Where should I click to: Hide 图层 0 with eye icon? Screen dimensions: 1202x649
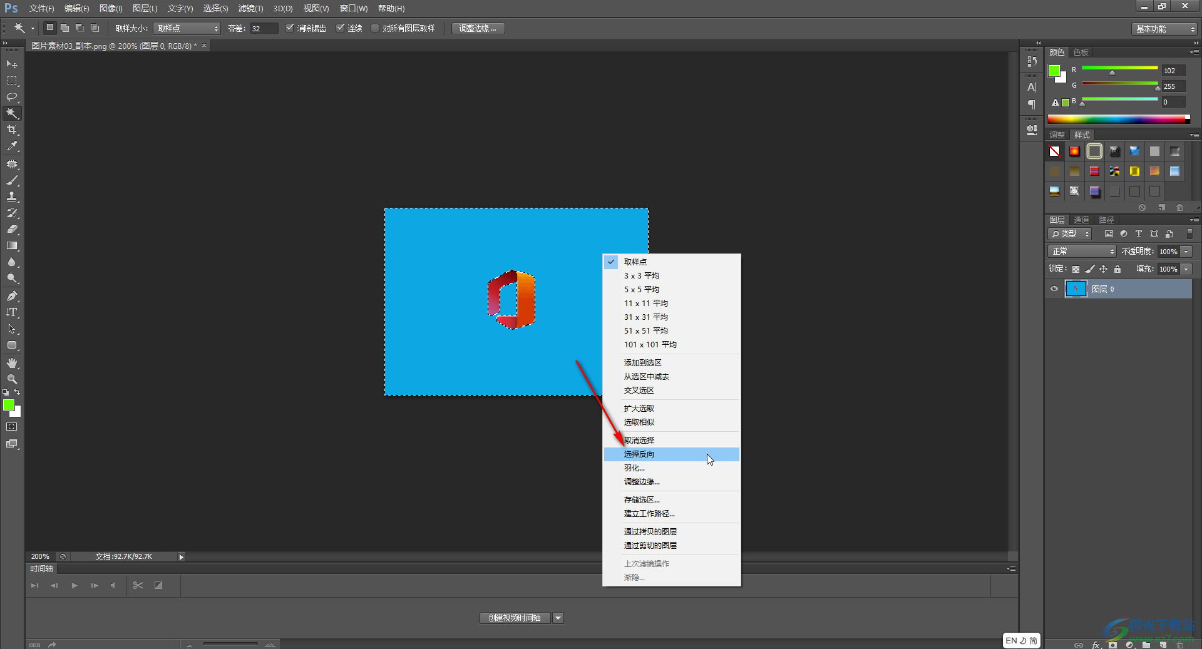click(x=1054, y=289)
